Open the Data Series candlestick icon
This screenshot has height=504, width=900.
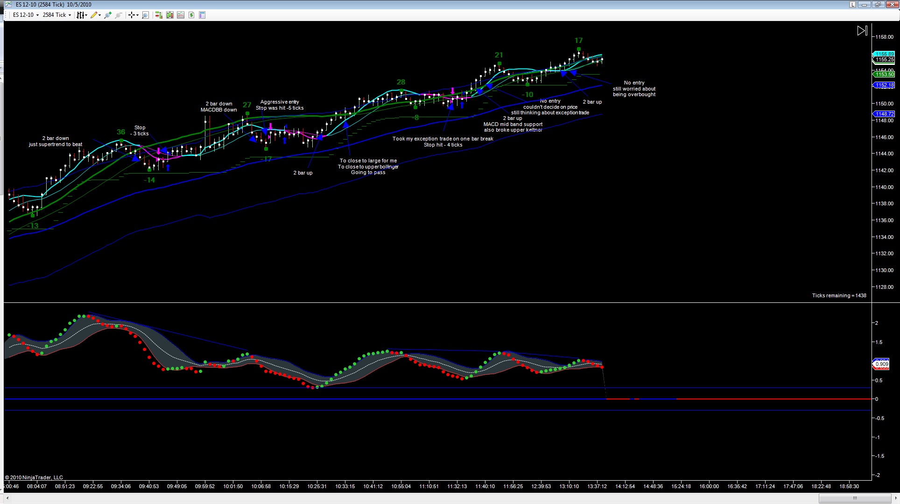(x=169, y=15)
